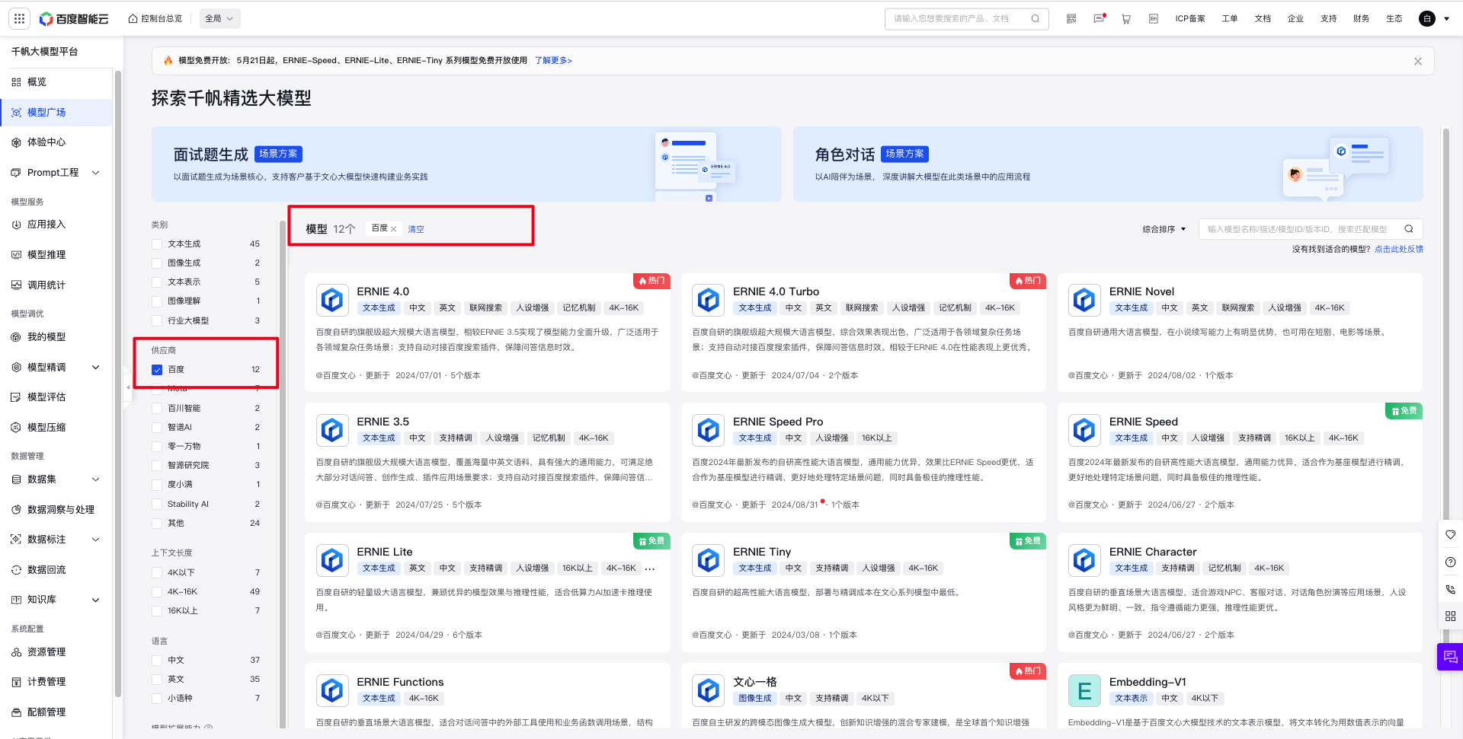The width and height of the screenshot is (1463, 739).
Task: Click the 计费管理 sidebar icon
Action: 16,682
